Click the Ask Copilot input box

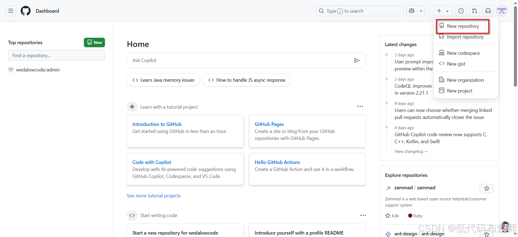[x=246, y=60]
